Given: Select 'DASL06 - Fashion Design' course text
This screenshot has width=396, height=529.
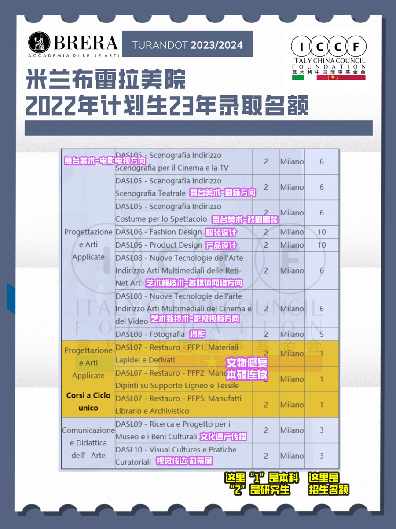Looking at the screenshot, I should 158,232.
